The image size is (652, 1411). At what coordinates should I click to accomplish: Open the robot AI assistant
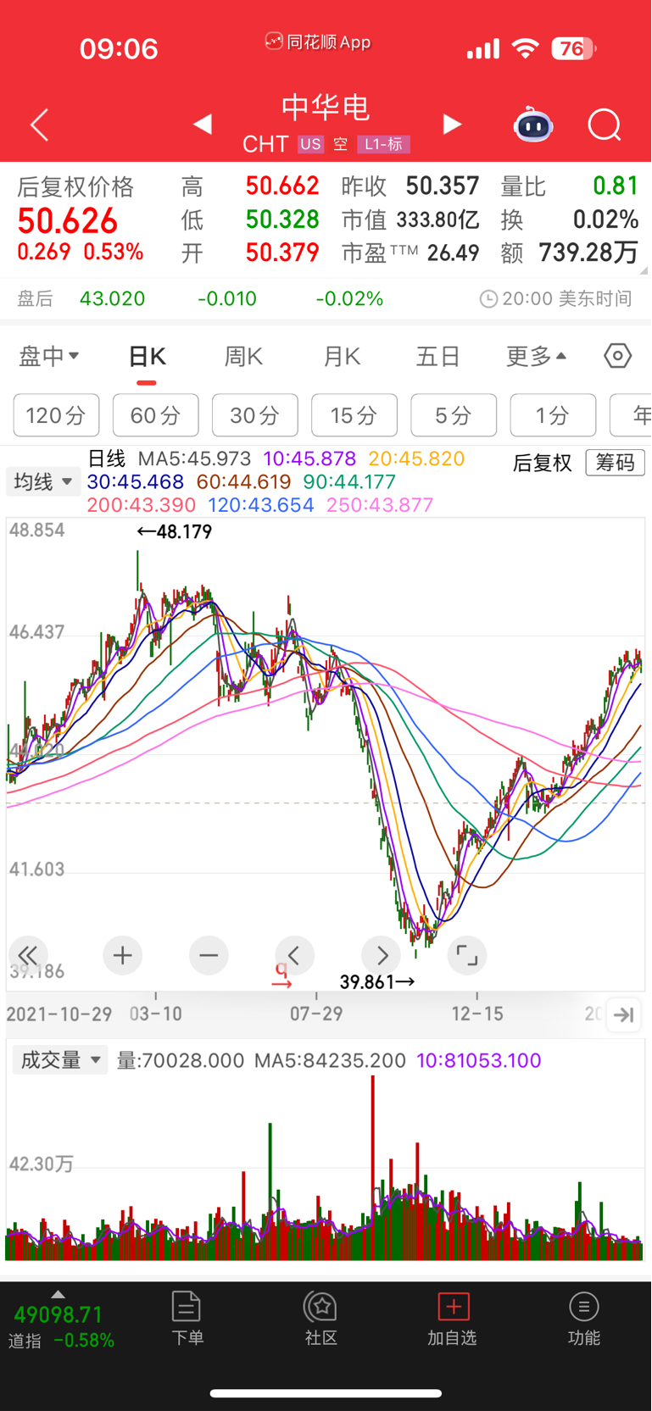[533, 125]
